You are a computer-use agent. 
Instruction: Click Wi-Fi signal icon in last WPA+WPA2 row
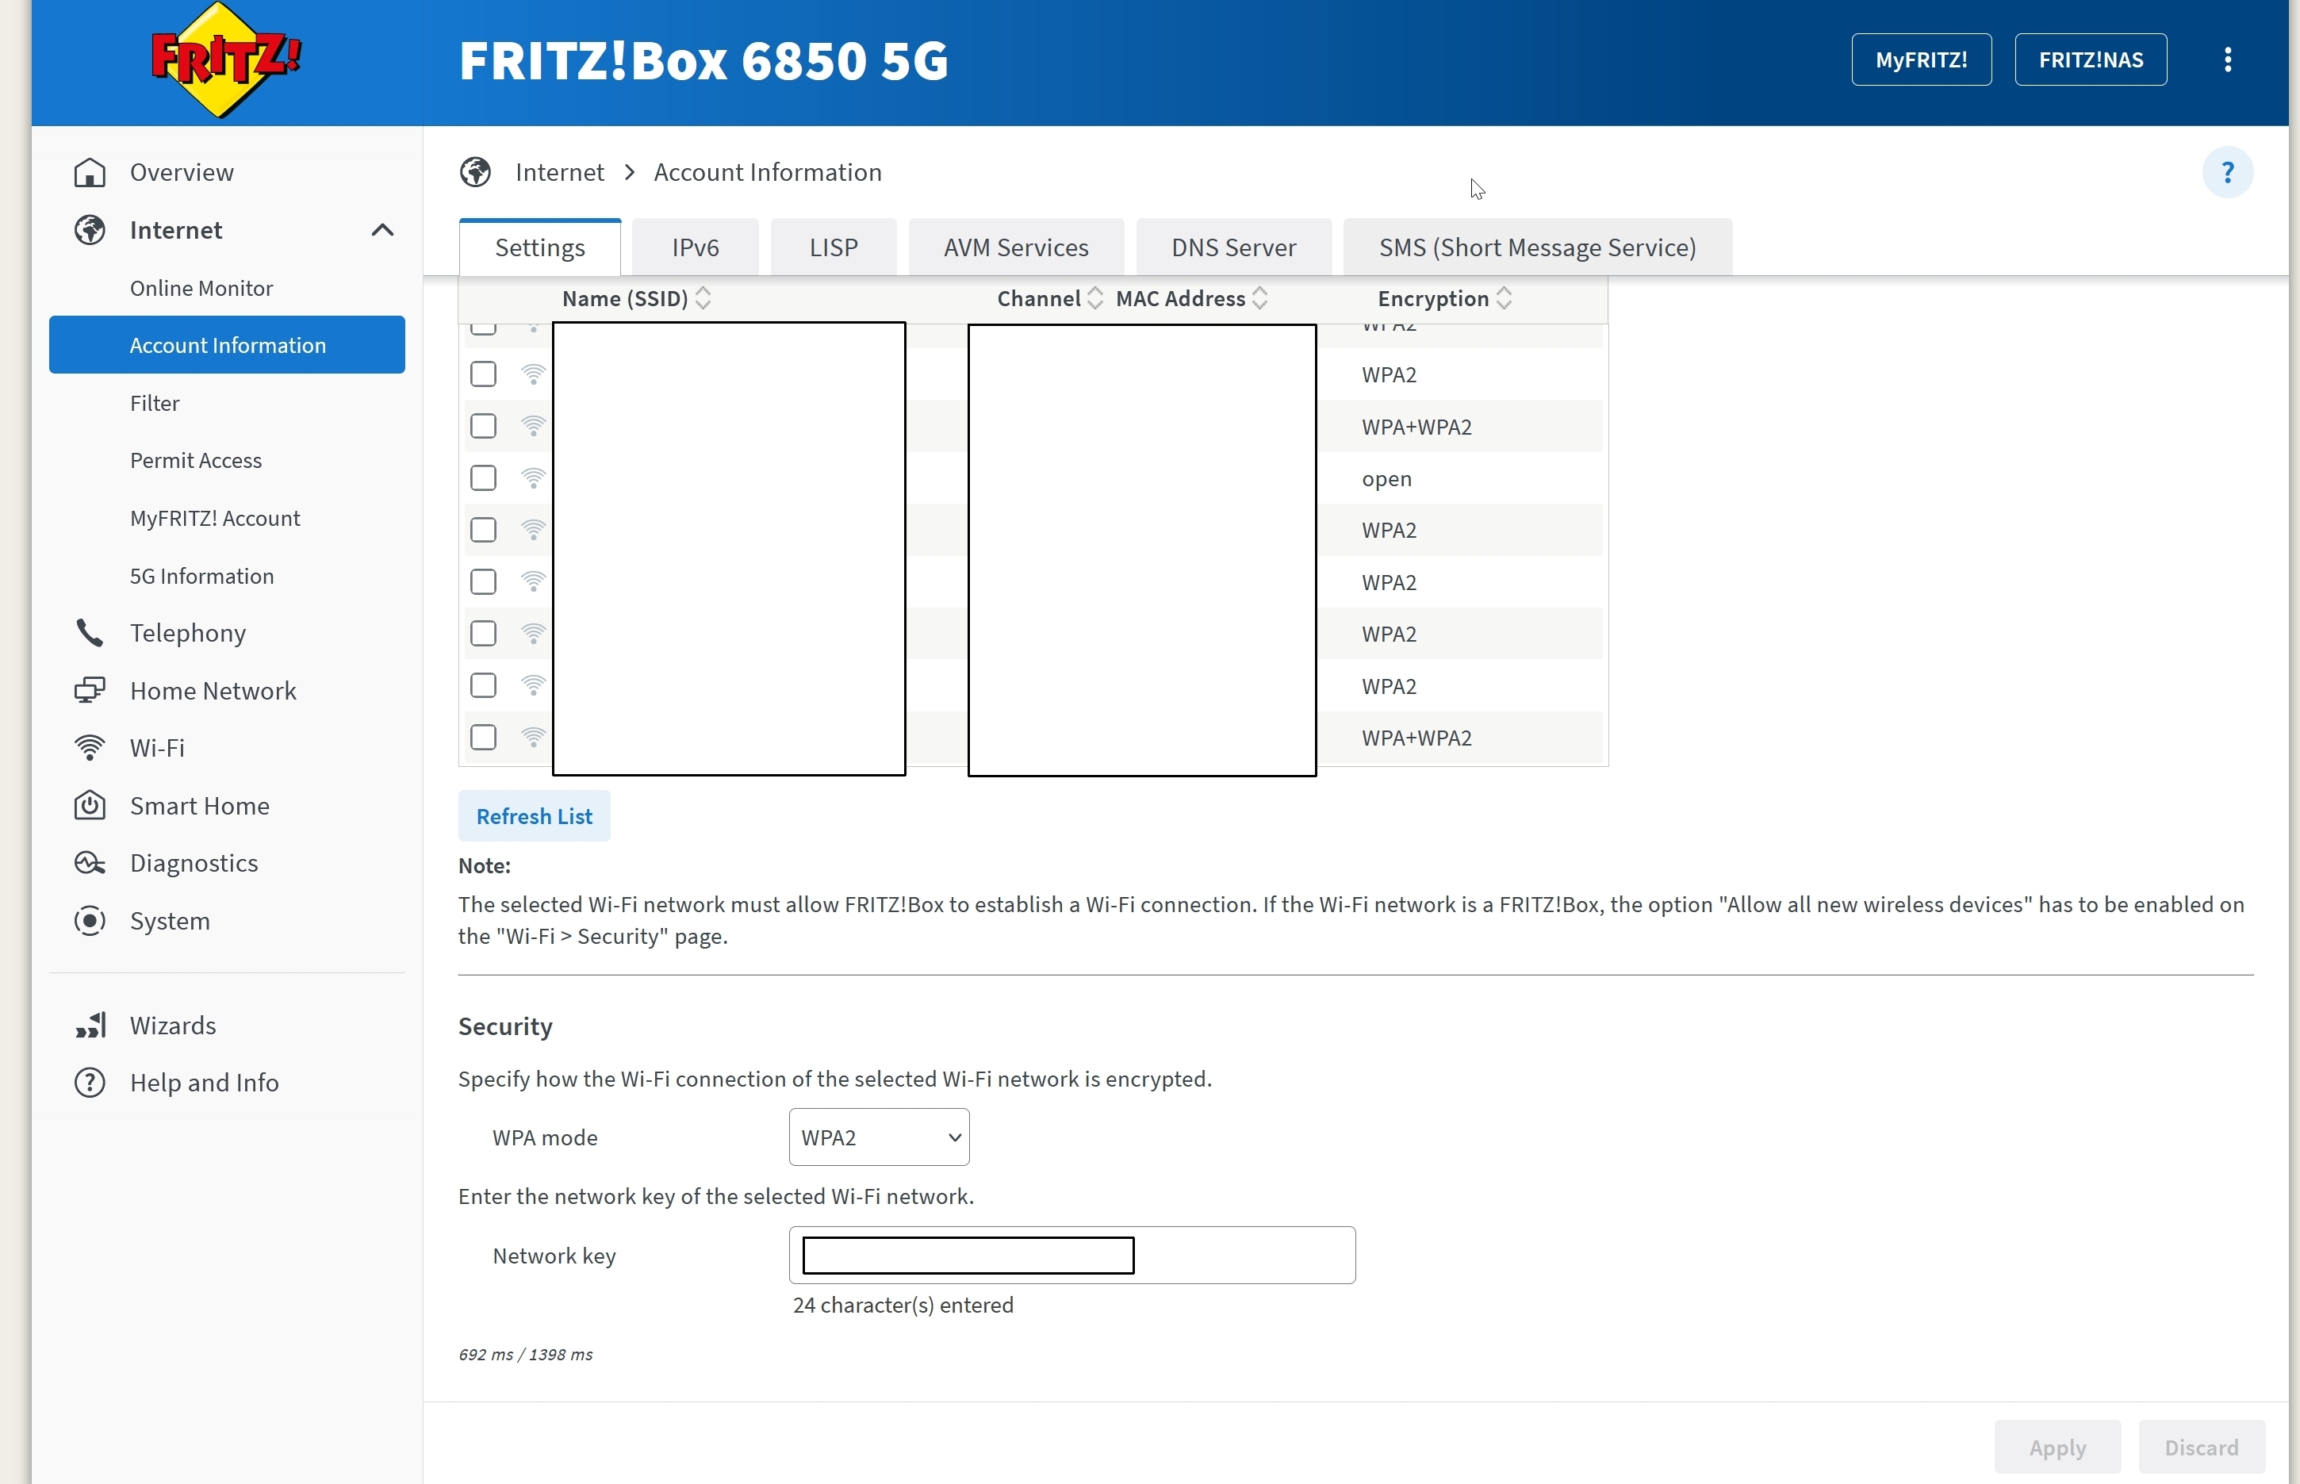533,737
